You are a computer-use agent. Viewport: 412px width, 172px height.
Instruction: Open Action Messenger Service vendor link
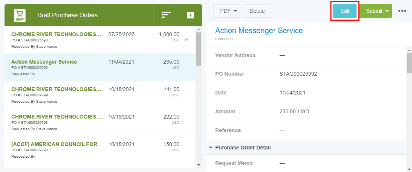click(x=259, y=30)
